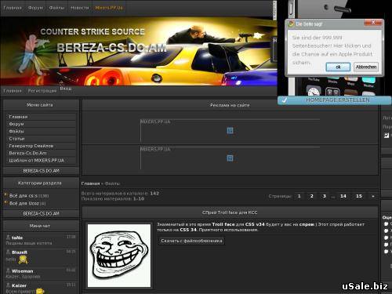Select the last poll radio button
This screenshot has width=392, height=294.
[387, 252]
